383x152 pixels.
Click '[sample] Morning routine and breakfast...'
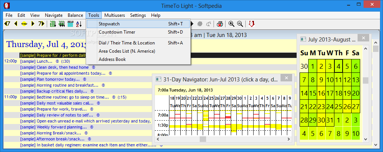59,85
